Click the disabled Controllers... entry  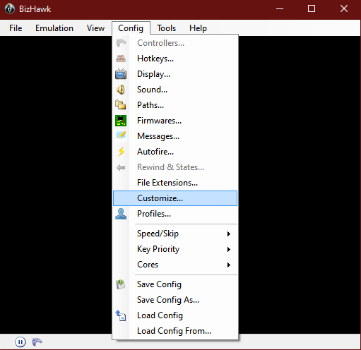[x=175, y=43]
